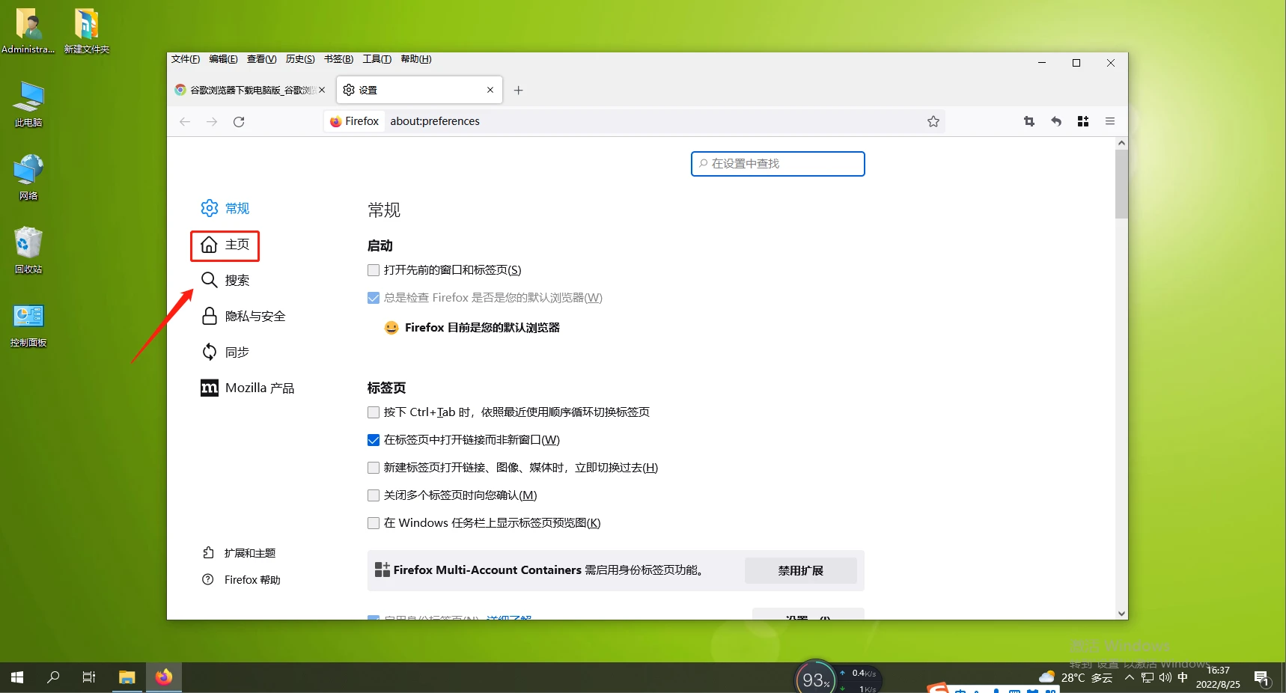The height and width of the screenshot is (693, 1286).
Task: Click the 禁用扩展 button
Action: (800, 570)
